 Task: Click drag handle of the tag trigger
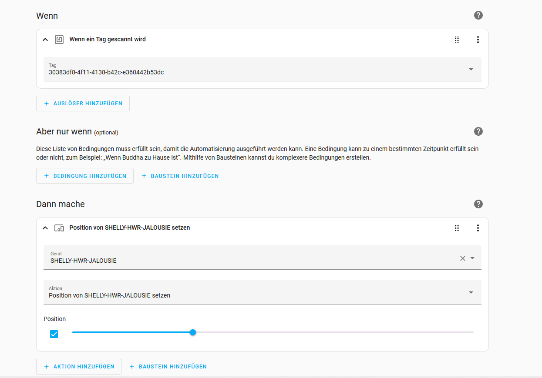pyautogui.click(x=457, y=40)
